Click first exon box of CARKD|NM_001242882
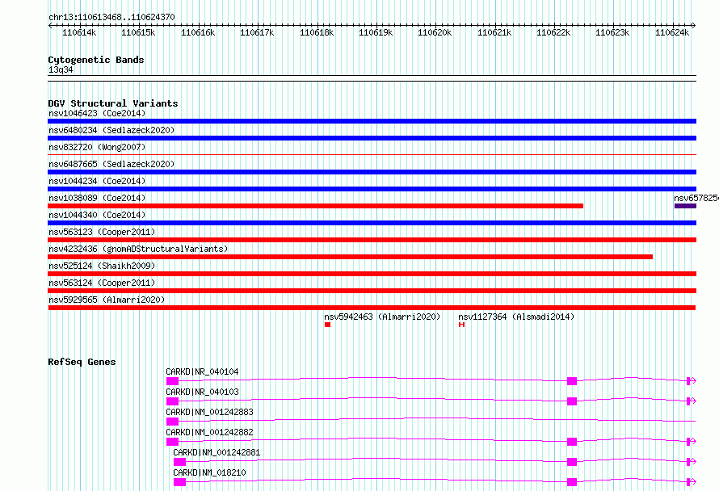 tap(172, 442)
